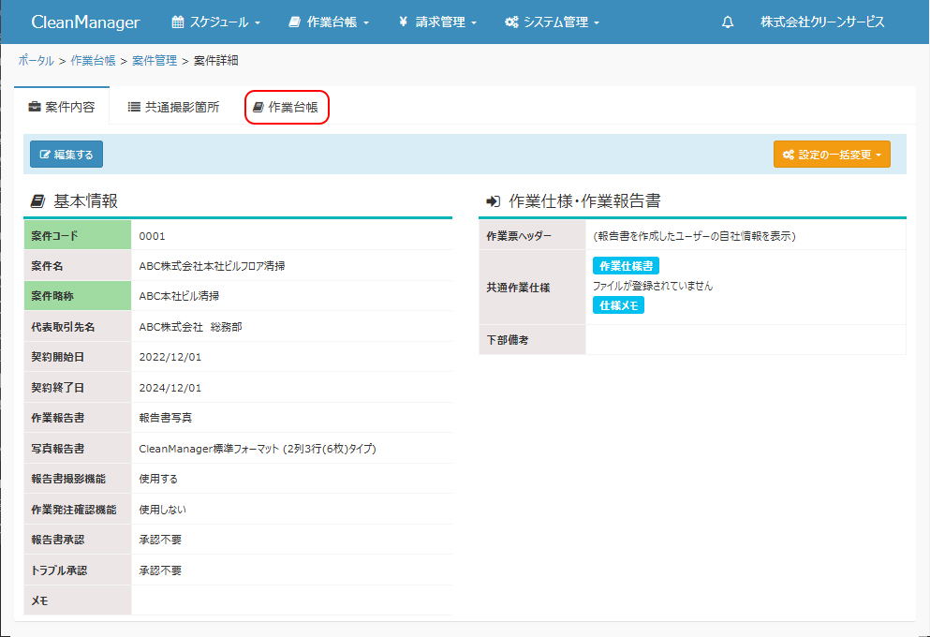Click the briefcase icon in 案件内容 tab

point(35,108)
